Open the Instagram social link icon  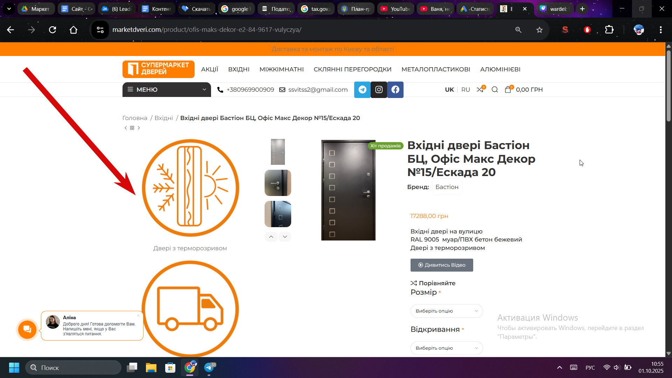(x=379, y=90)
